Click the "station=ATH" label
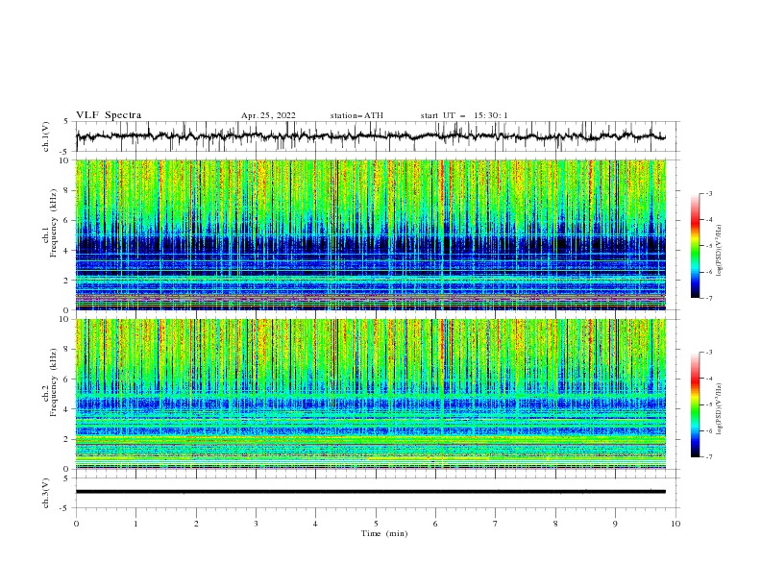The image size is (761, 588). [356, 115]
